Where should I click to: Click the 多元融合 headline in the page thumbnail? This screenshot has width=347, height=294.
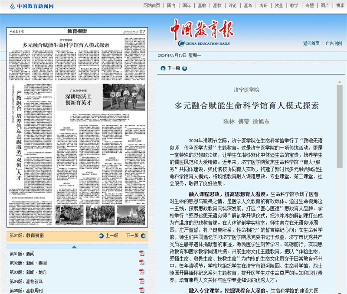pos(66,45)
